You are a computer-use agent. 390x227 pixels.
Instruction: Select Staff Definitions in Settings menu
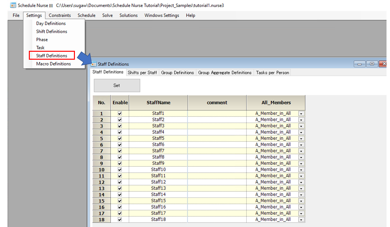pyautogui.click(x=52, y=56)
